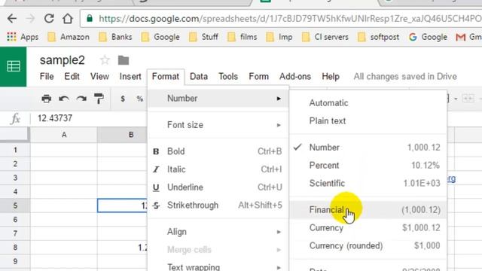Choose Scientific number format
The width and height of the screenshot is (482, 271).
coord(368,183)
